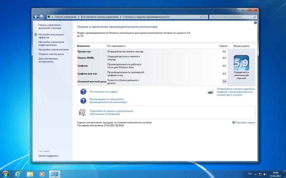Expand the arrow after 'Панель управления' breadcrumb
The width and height of the screenshot is (286, 178).
(79, 17)
